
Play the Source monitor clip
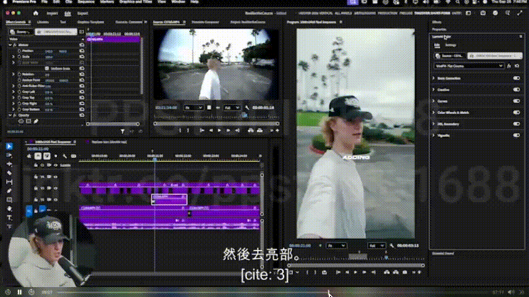[x=219, y=131]
